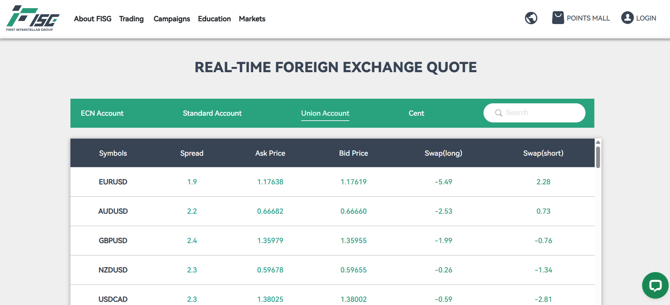Open the Campaigns menu
Image resolution: width=670 pixels, height=305 pixels.
pos(172,19)
